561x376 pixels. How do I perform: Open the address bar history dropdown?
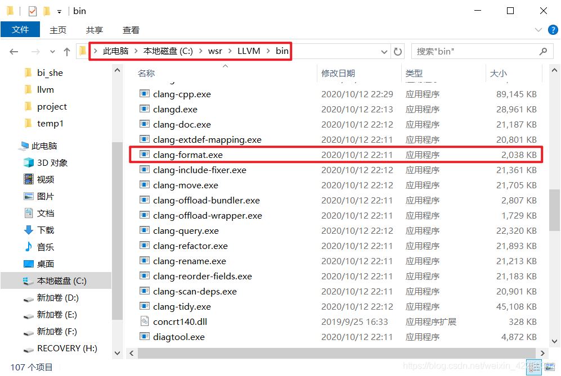coord(384,51)
